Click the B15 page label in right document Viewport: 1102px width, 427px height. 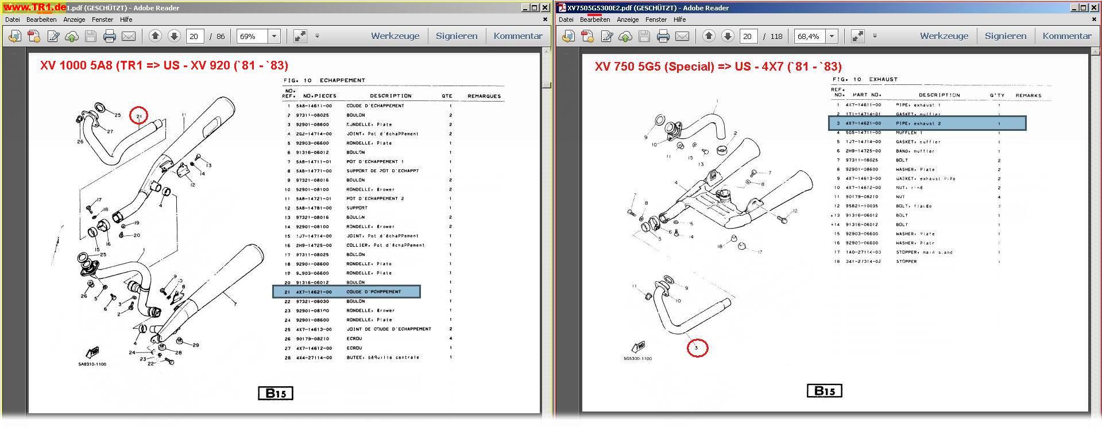[825, 391]
